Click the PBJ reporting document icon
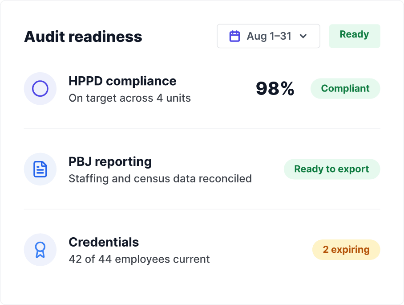Viewport: 404px width, 305px height. [x=40, y=169]
